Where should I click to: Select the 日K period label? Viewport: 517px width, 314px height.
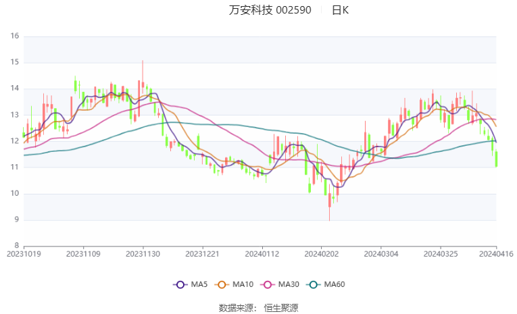[341, 10]
